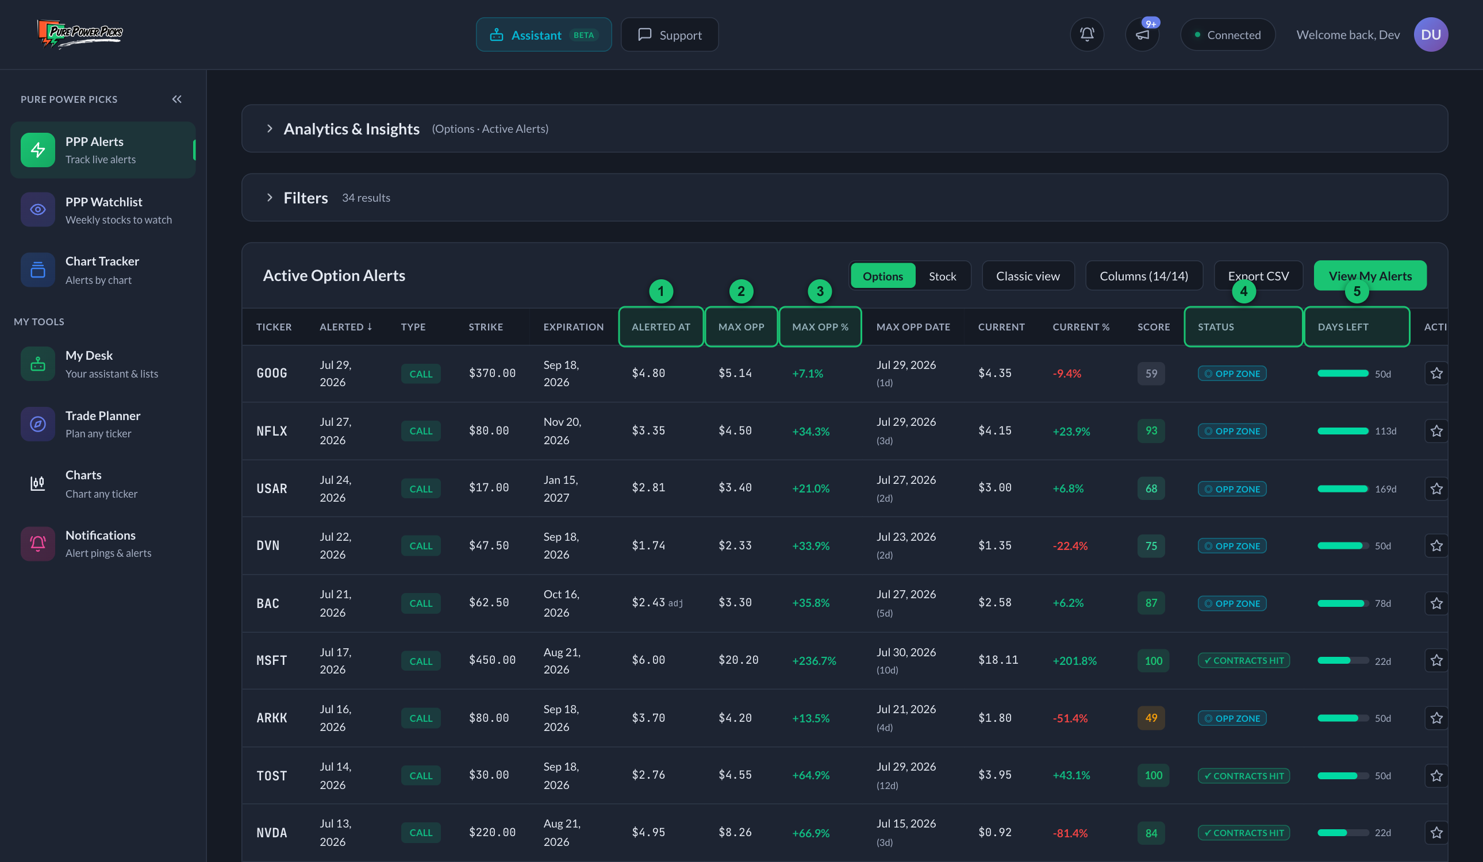Click the MSFT CONTRACTS HIT status badge
The width and height of the screenshot is (1483, 862).
tap(1243, 660)
